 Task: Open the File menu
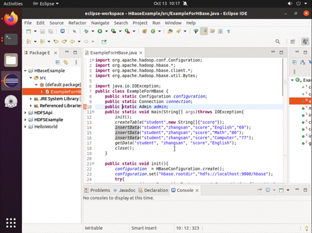28,23
